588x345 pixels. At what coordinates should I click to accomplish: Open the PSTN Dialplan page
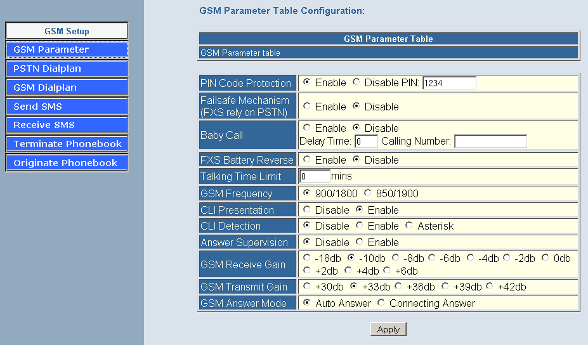67,68
